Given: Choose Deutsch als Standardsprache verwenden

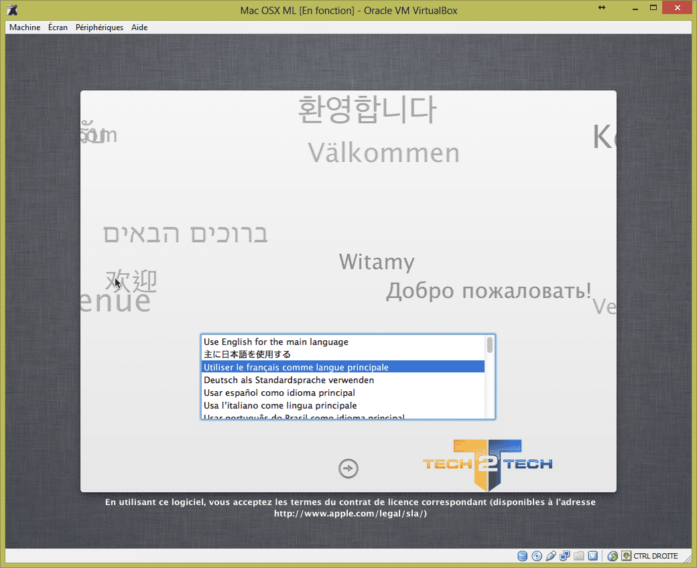Looking at the screenshot, I should tap(289, 380).
